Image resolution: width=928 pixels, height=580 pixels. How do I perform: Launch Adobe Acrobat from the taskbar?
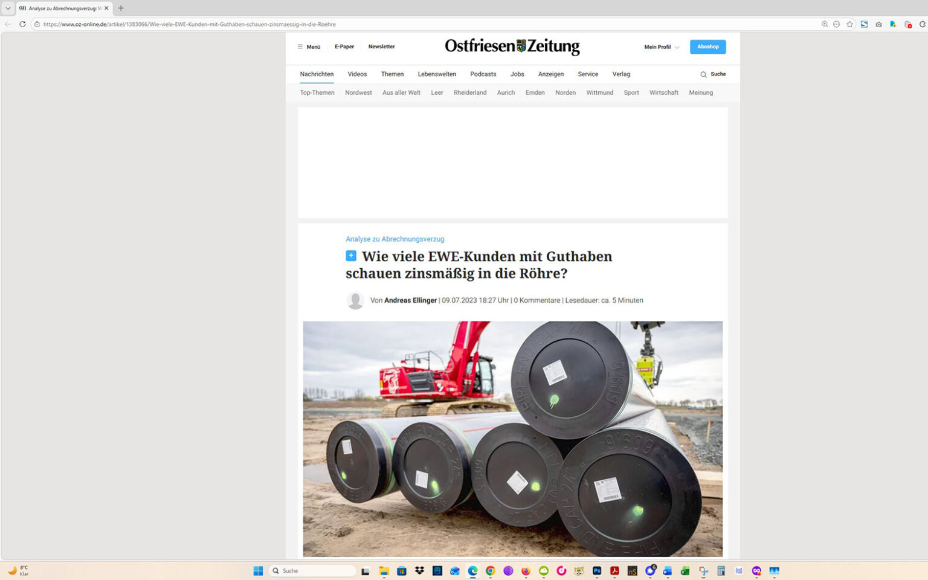pyautogui.click(x=614, y=570)
